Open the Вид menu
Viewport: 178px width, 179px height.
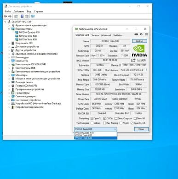click(29, 11)
